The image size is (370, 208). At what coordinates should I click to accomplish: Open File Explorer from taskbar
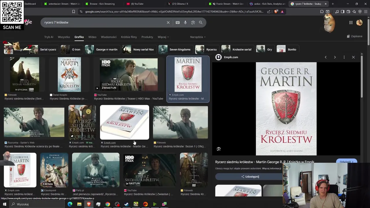[79, 204]
